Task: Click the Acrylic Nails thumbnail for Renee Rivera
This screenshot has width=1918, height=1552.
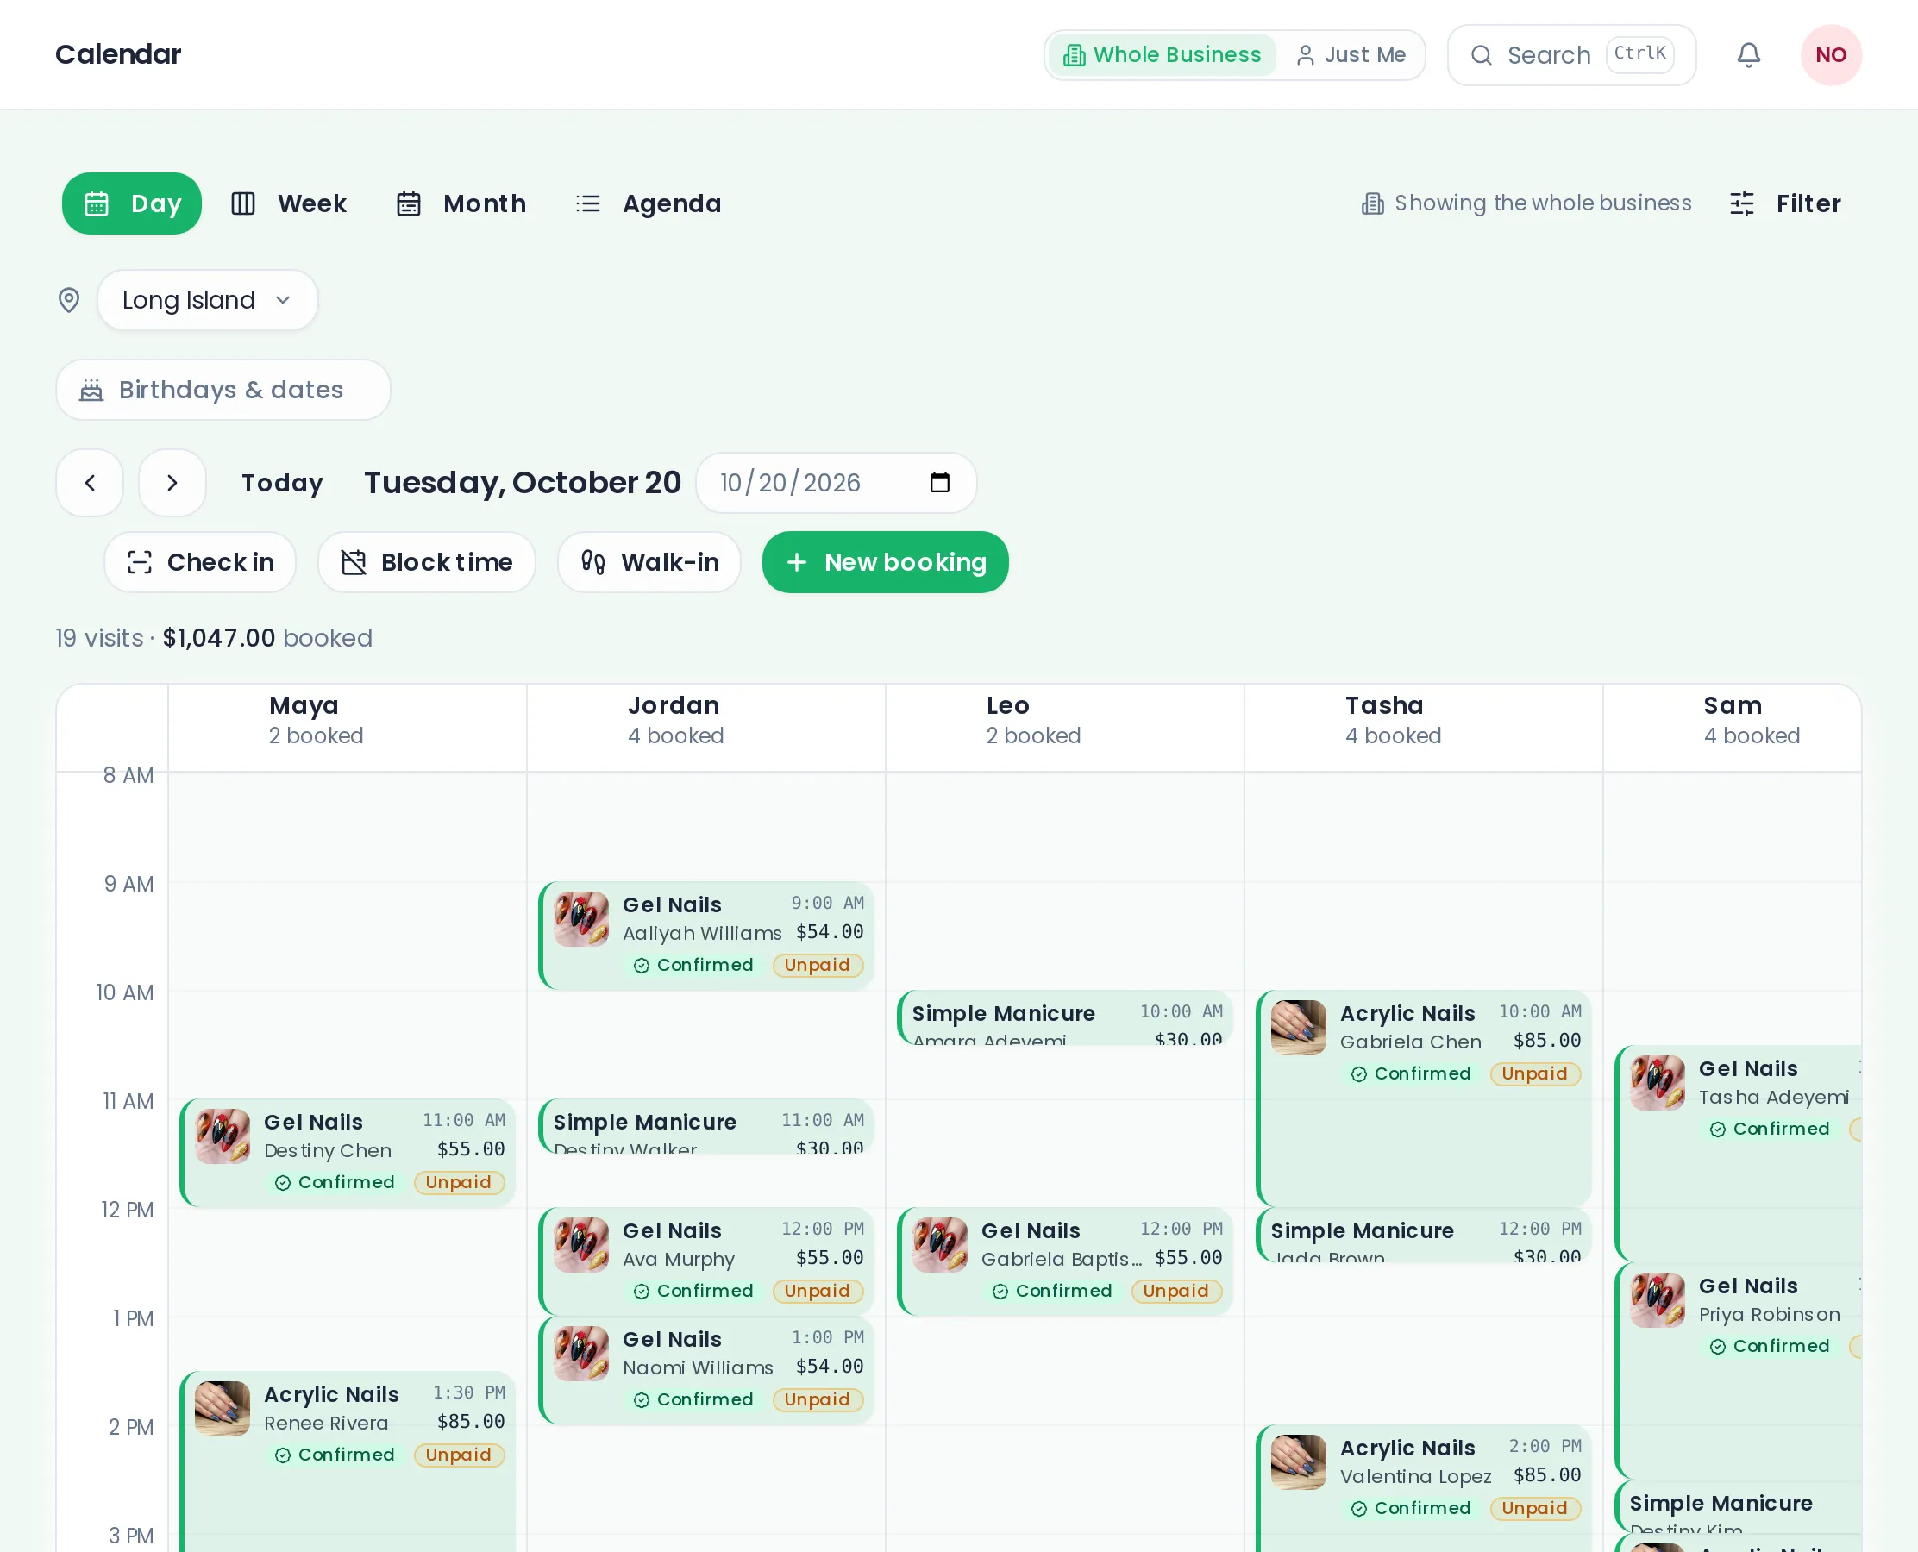Action: coord(223,1408)
